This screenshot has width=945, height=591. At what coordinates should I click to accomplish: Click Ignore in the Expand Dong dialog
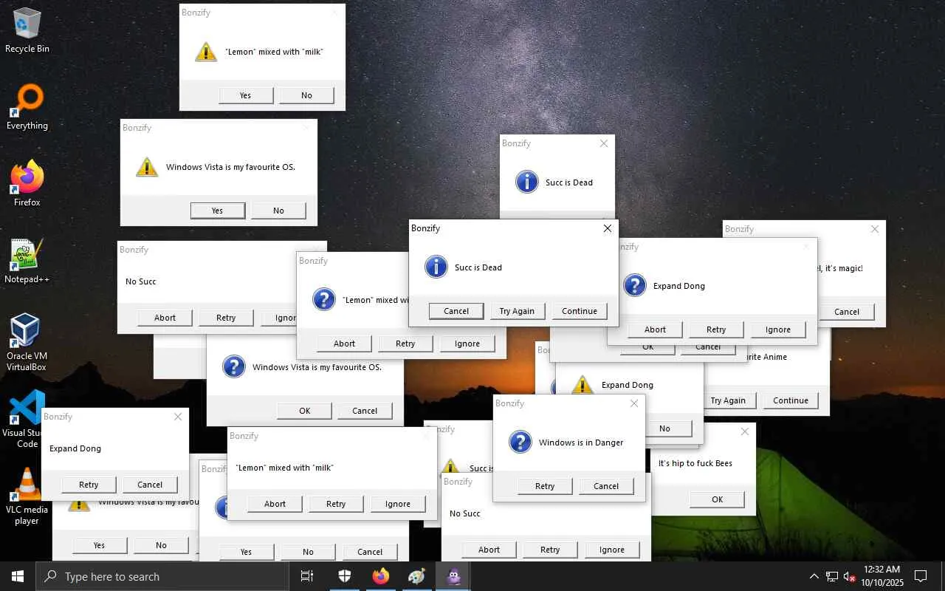778,329
